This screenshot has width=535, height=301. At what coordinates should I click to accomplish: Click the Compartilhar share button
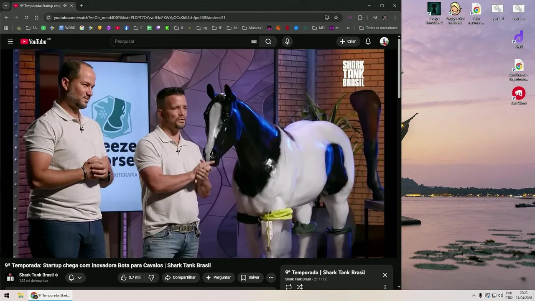[180, 278]
